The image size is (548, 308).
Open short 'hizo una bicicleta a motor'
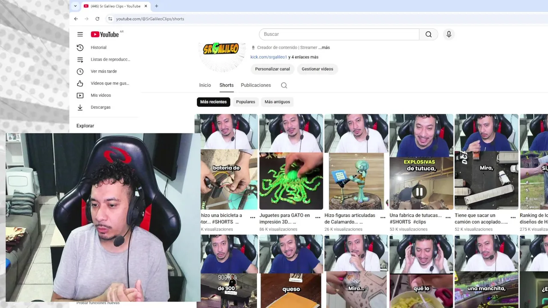[x=226, y=162]
